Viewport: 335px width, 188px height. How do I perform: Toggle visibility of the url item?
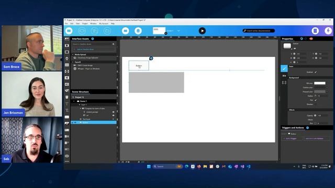click(x=113, y=115)
